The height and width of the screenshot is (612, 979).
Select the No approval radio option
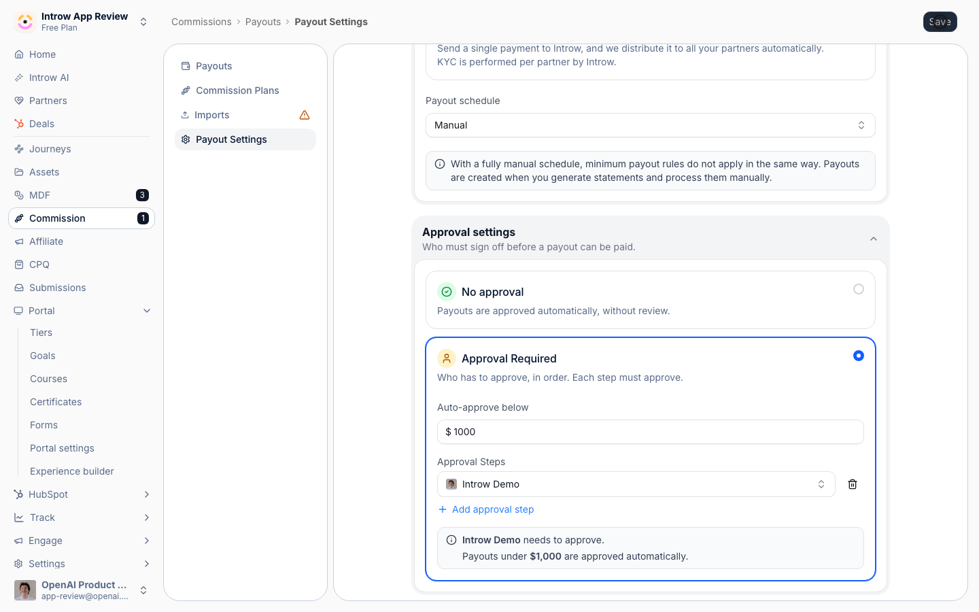pyautogui.click(x=859, y=289)
